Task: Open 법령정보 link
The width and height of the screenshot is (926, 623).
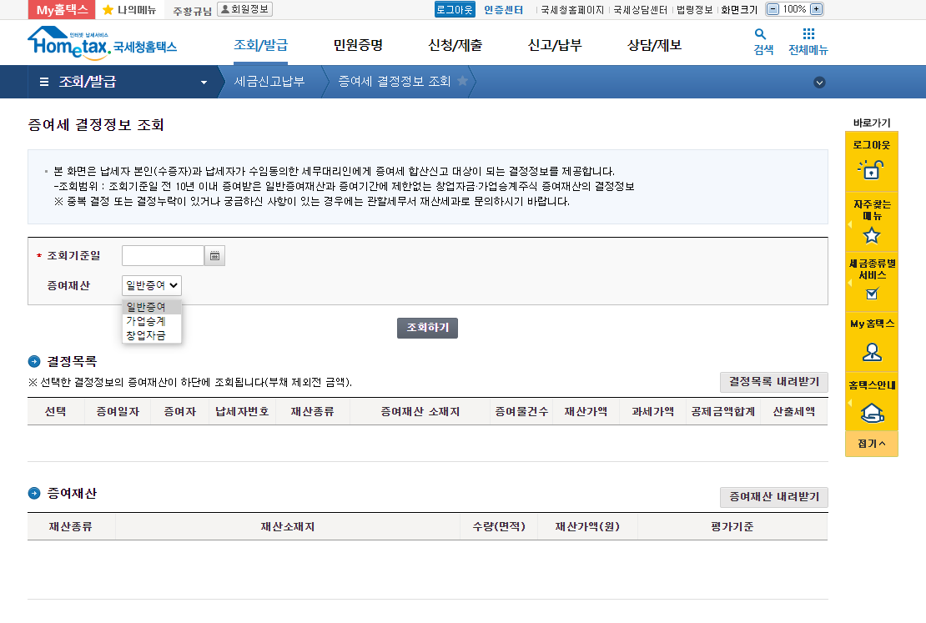Action: tap(694, 10)
